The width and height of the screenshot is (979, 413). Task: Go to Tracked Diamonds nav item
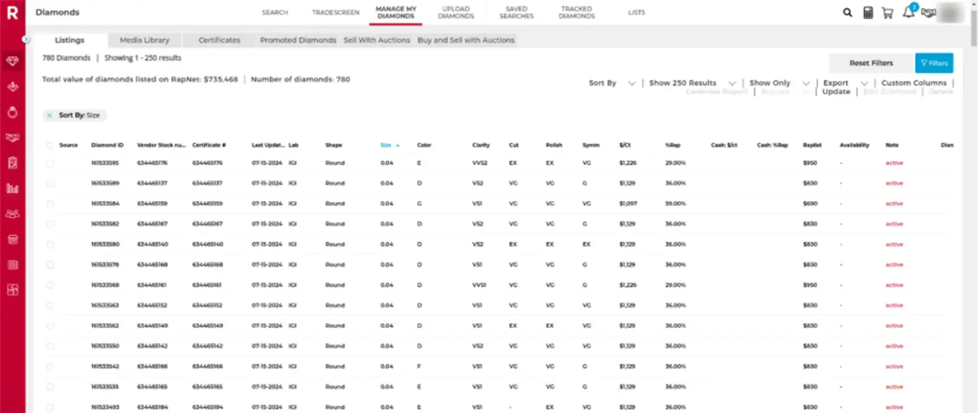click(x=576, y=12)
